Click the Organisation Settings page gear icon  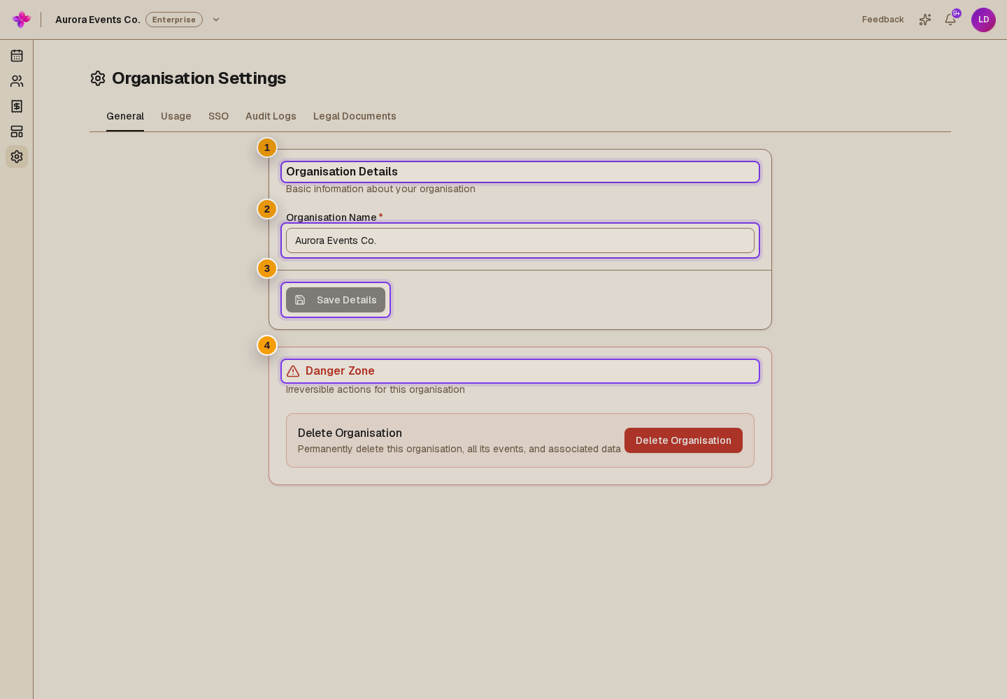pyautogui.click(x=98, y=78)
